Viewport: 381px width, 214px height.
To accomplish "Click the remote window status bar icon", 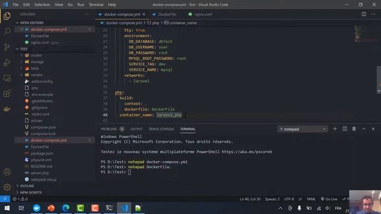I will (5, 199).
